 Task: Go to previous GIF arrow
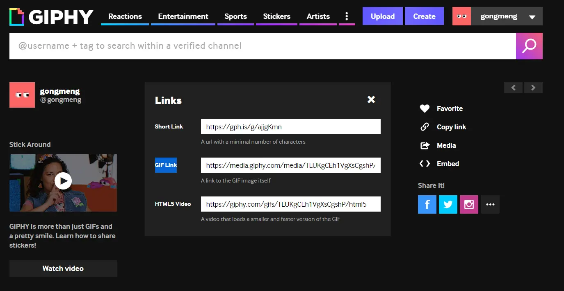pos(513,88)
